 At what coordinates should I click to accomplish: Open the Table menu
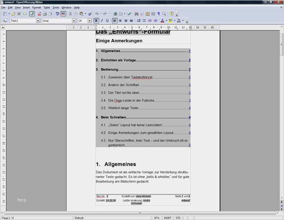click(47, 8)
